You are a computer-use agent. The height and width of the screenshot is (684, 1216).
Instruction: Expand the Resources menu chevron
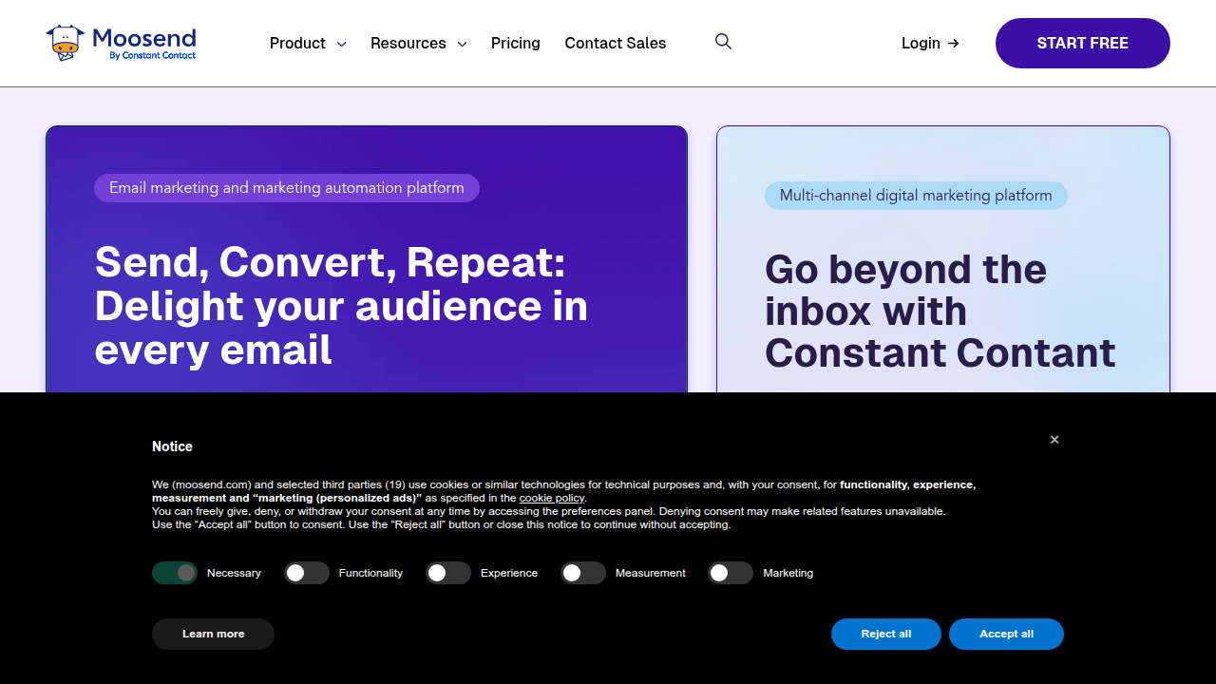click(462, 44)
